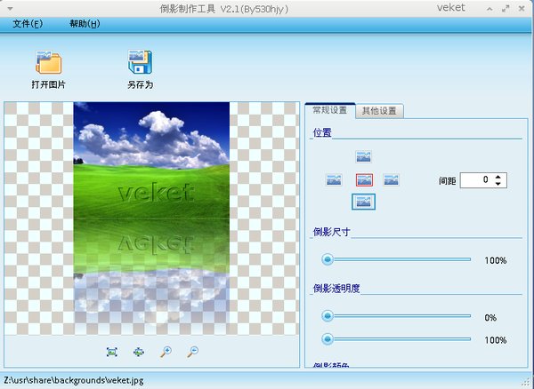Switch to the 常规设置 tab
Screen dimensions: 534x389
330,110
